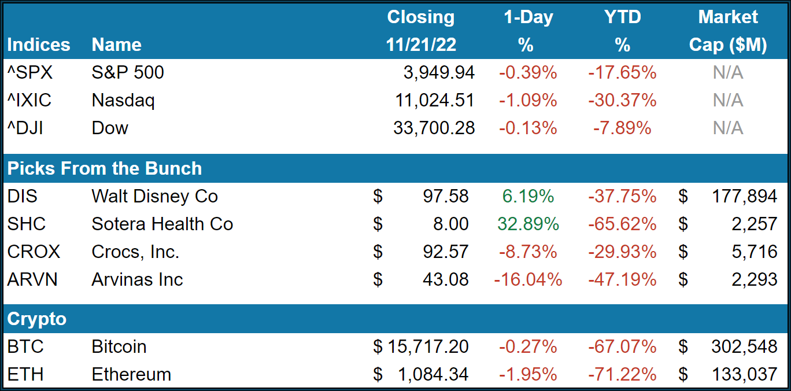The height and width of the screenshot is (391, 791).
Task: Select Ethereum market cap 133,037
Action: click(x=744, y=375)
